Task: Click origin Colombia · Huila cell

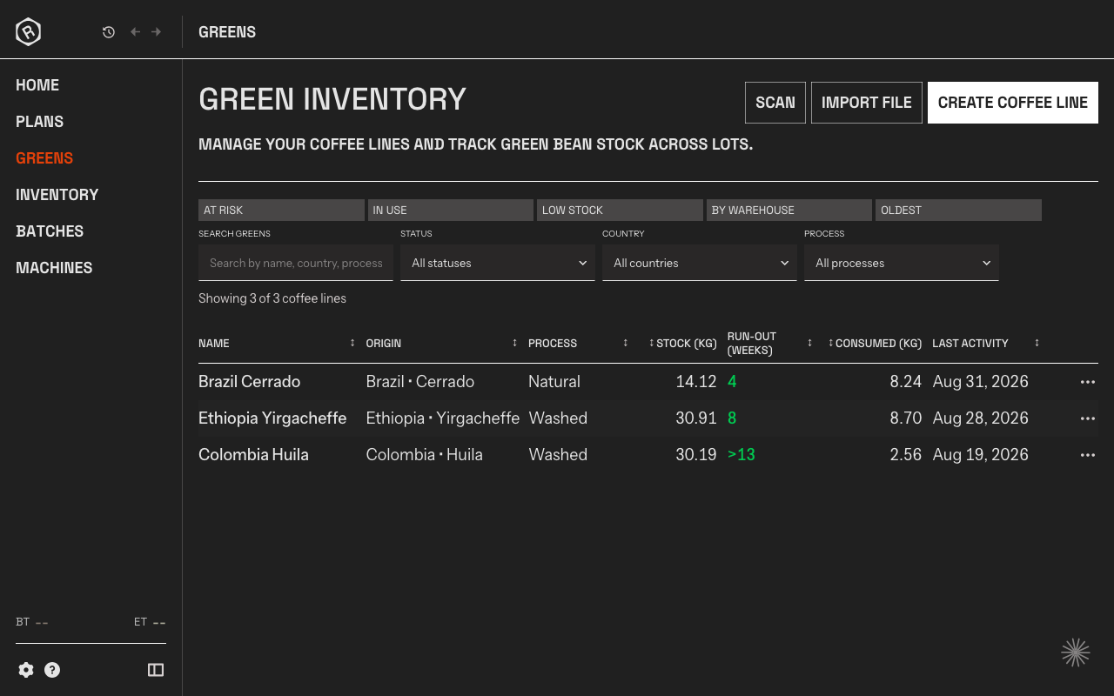Action: tap(425, 455)
